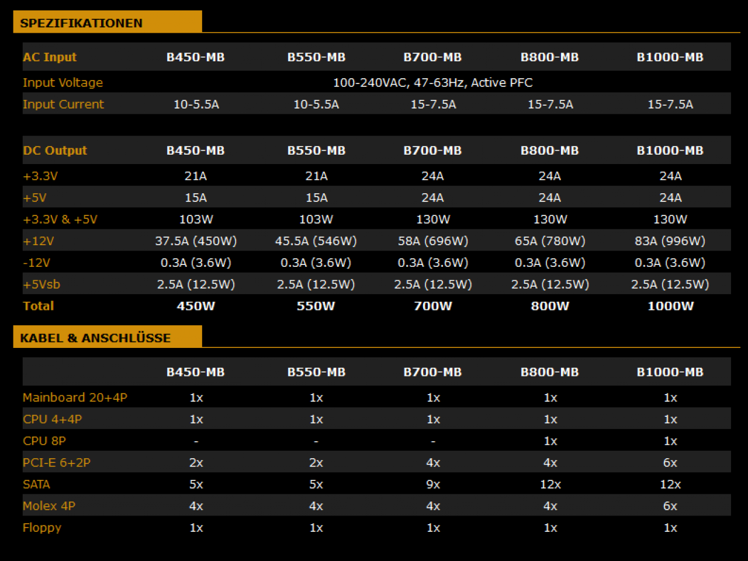Click B1000-MB column header in AC Input
The image size is (748, 561).
coord(670,57)
